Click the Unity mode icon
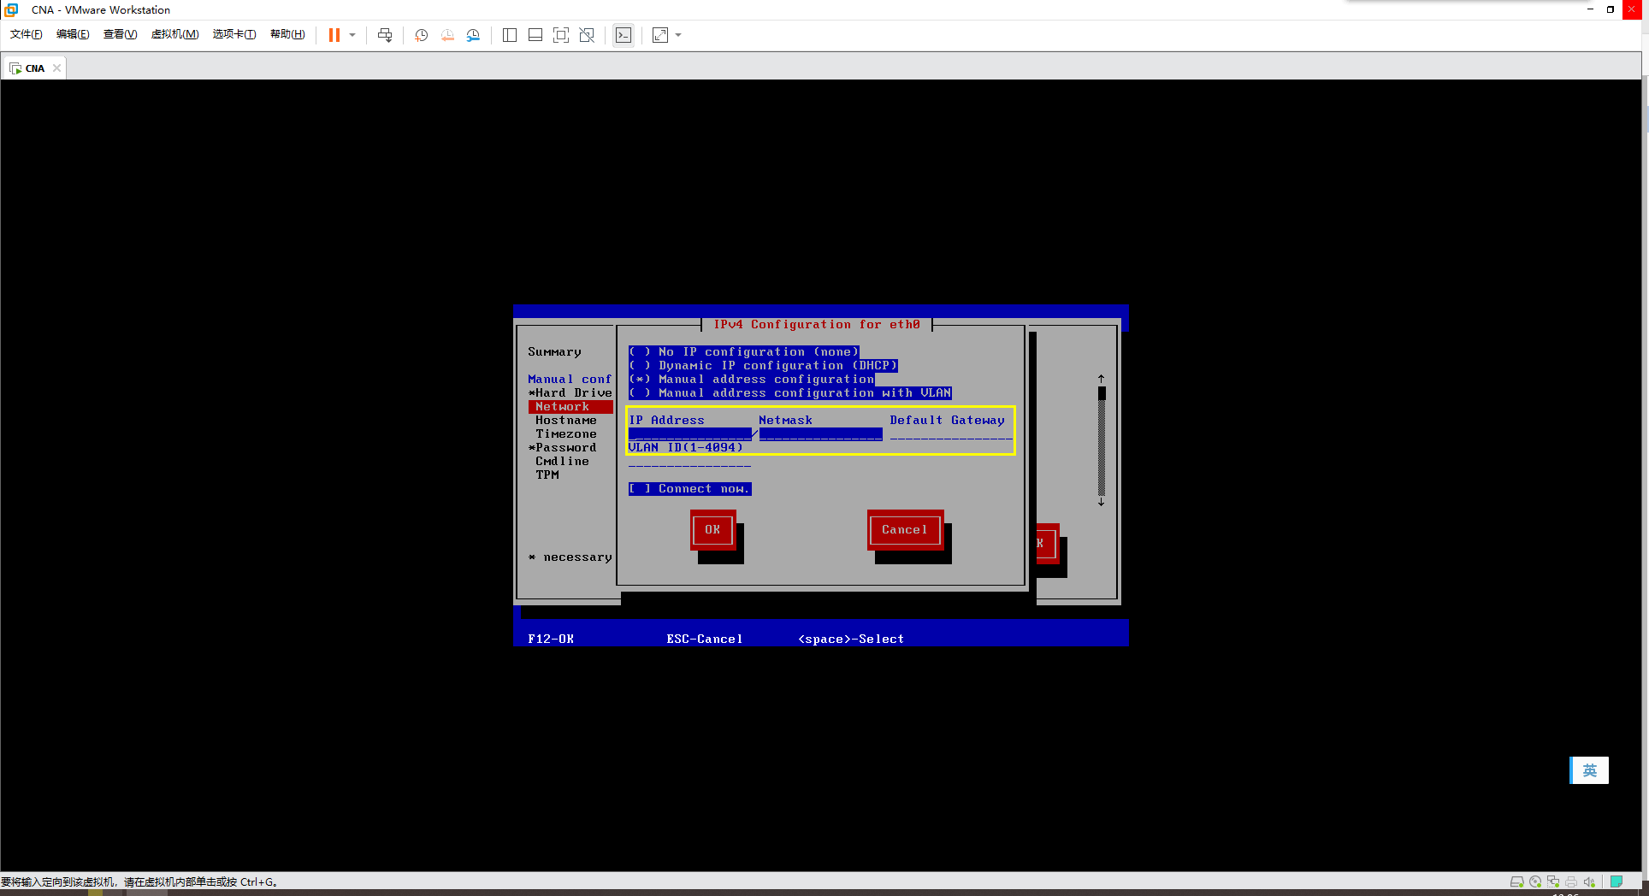The height and width of the screenshot is (896, 1649). coord(587,35)
